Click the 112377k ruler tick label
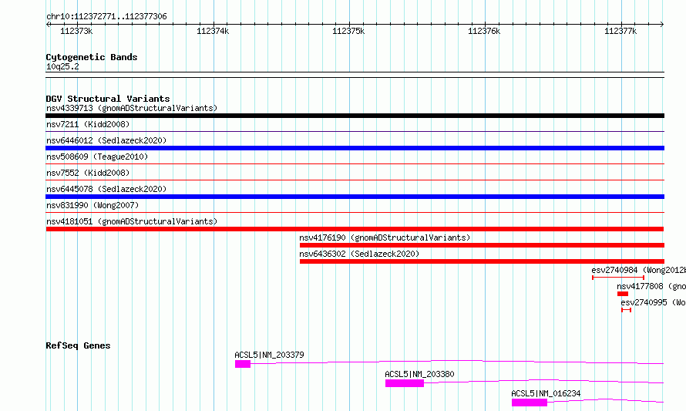 pos(620,31)
